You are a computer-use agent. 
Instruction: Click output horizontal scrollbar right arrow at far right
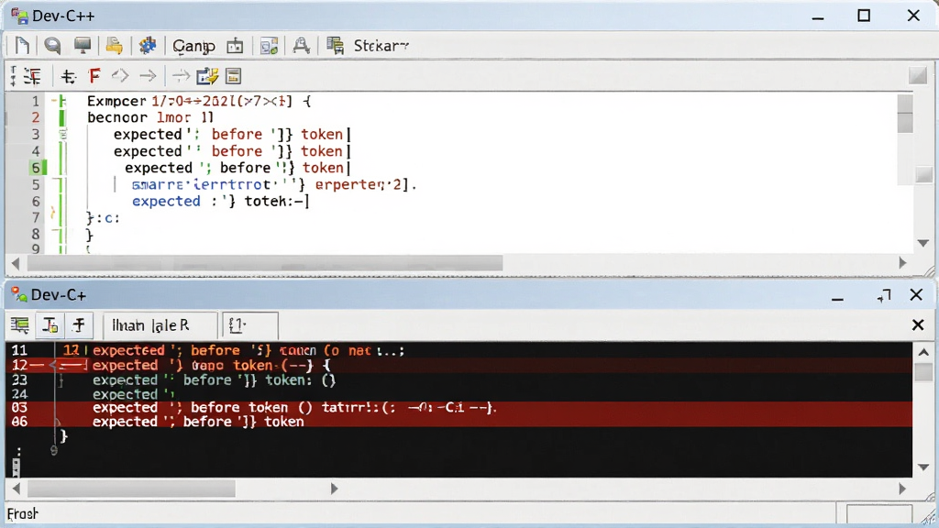(902, 489)
